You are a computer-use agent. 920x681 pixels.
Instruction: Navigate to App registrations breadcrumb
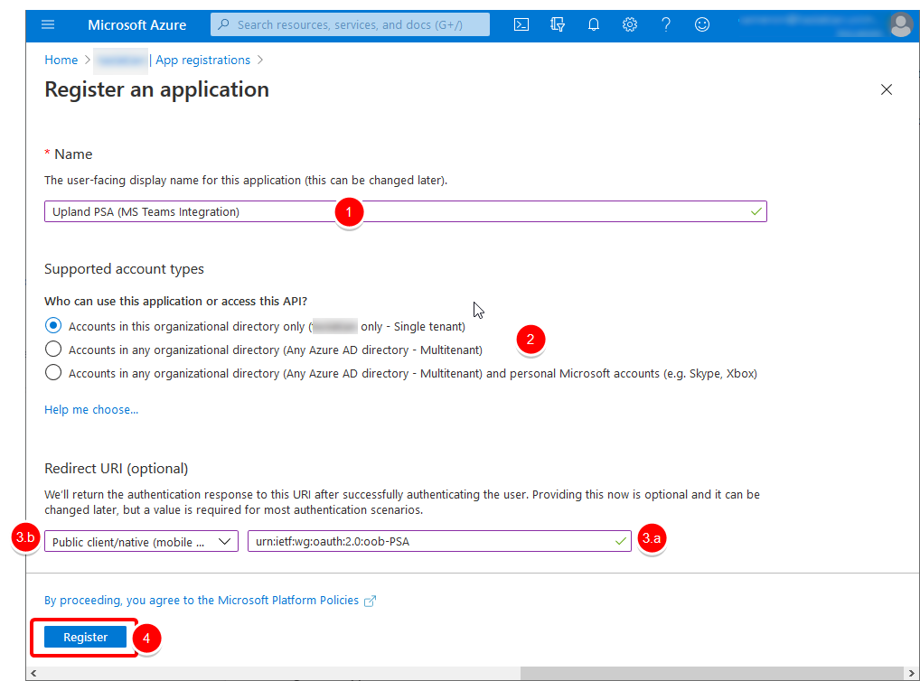click(202, 60)
